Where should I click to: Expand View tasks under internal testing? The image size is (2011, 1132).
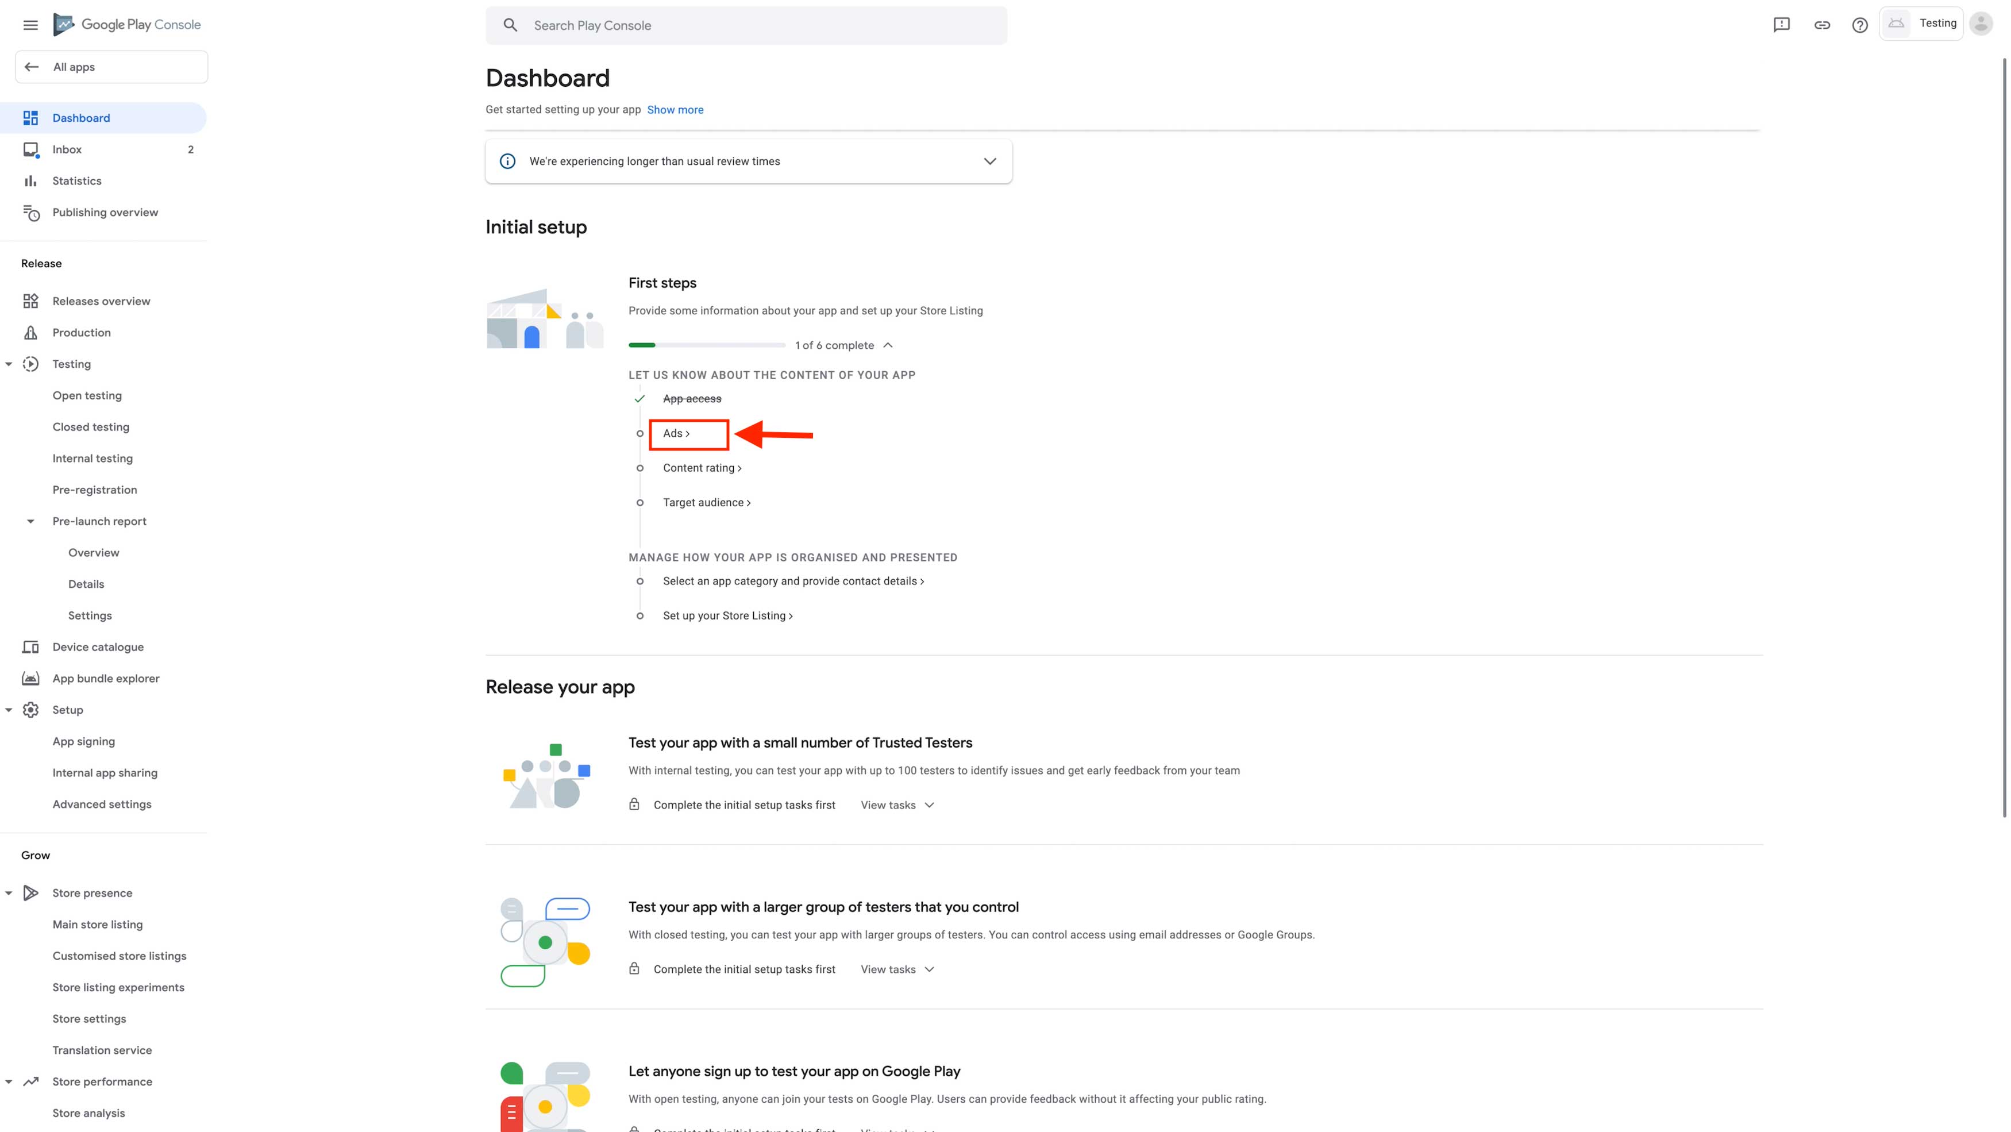[x=897, y=805]
